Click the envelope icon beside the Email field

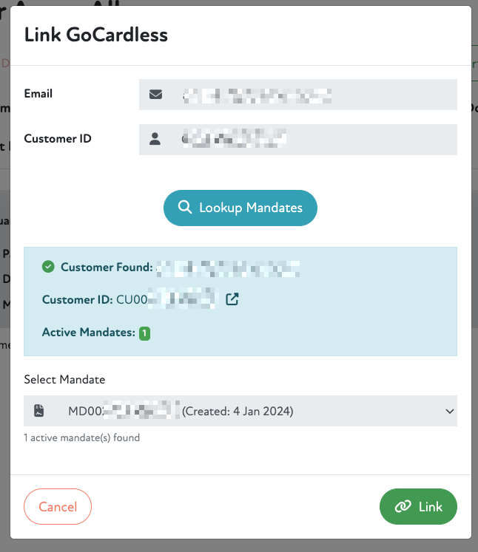[x=155, y=95]
